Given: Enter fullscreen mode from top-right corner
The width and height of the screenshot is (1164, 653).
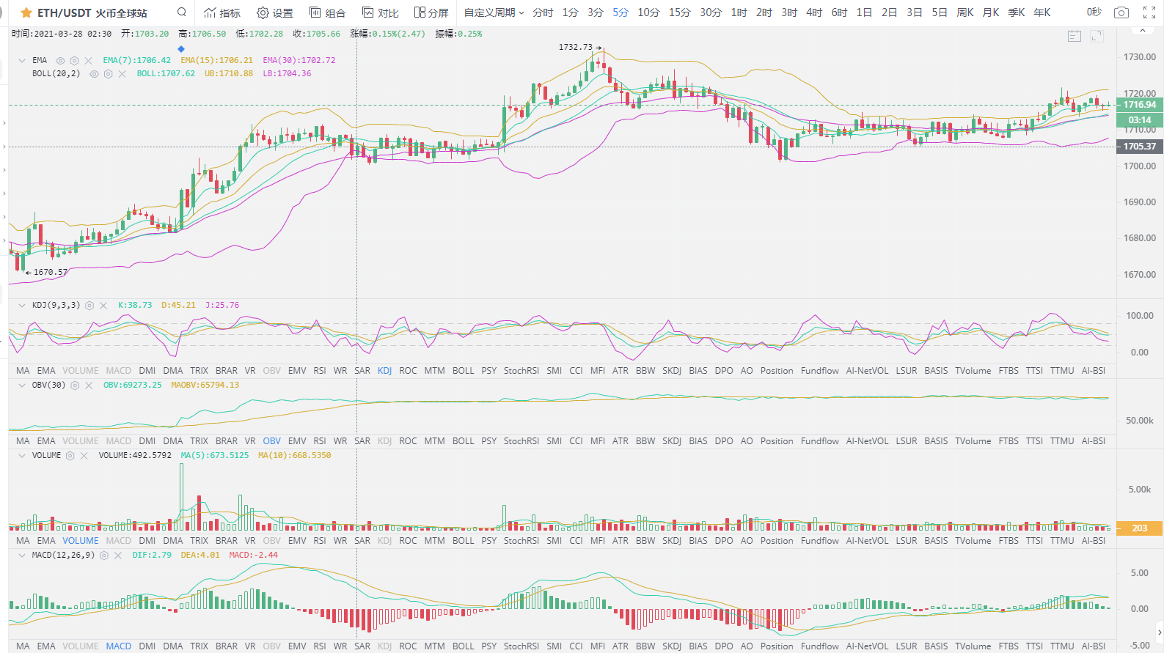Looking at the screenshot, I should [x=1149, y=12].
